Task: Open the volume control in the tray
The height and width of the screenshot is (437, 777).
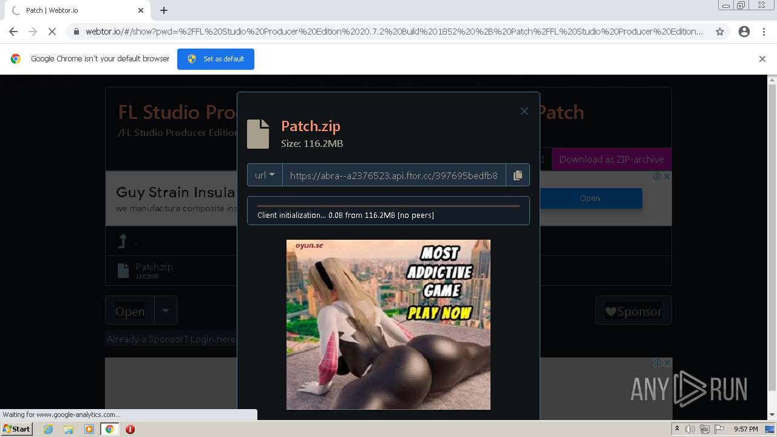Action: (690, 429)
